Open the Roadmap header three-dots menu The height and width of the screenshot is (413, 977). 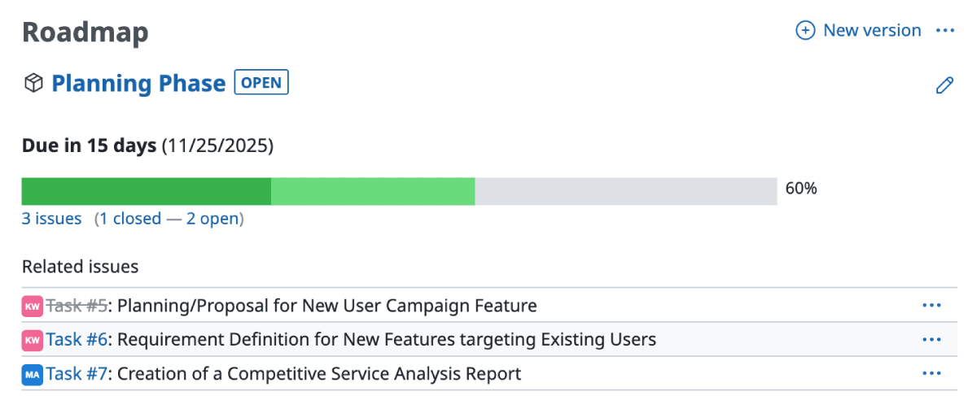[944, 31]
